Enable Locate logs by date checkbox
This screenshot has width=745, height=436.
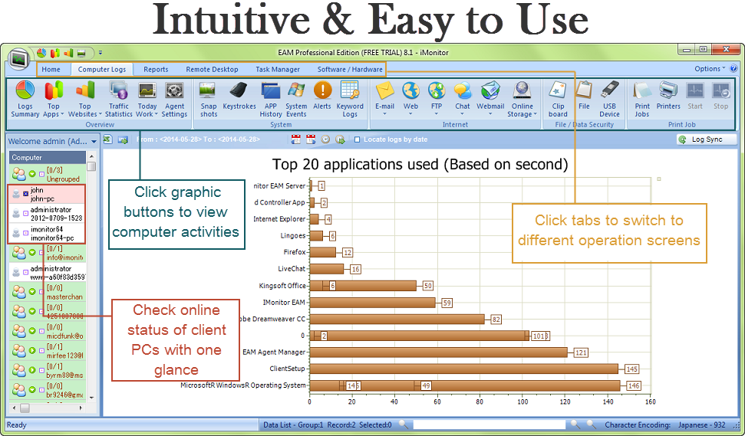[x=358, y=139]
